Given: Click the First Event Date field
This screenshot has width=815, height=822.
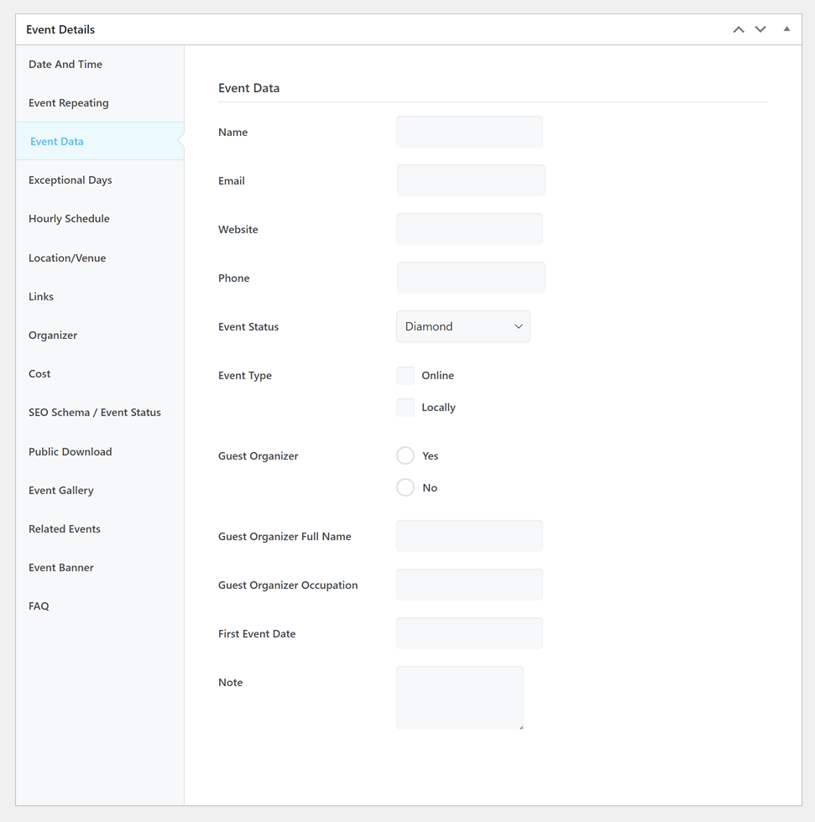Looking at the screenshot, I should pos(469,634).
